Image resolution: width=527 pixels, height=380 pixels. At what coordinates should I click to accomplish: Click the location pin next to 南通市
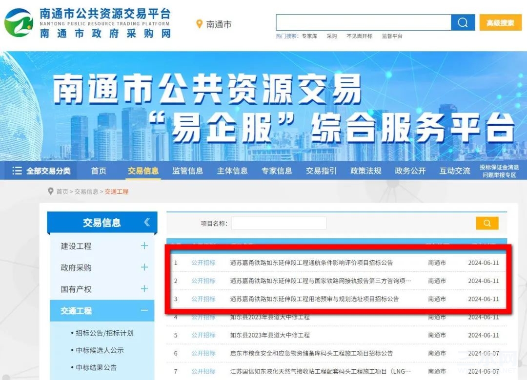tap(199, 24)
